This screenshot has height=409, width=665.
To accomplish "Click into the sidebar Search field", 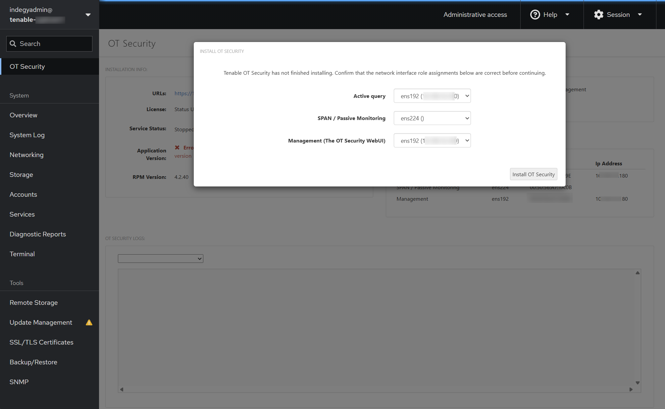I will 53,44.
